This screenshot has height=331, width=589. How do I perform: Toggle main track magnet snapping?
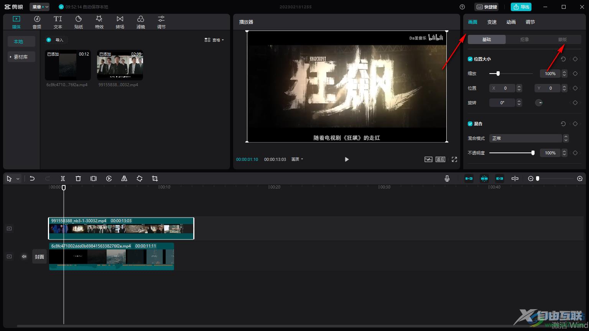pos(469,179)
